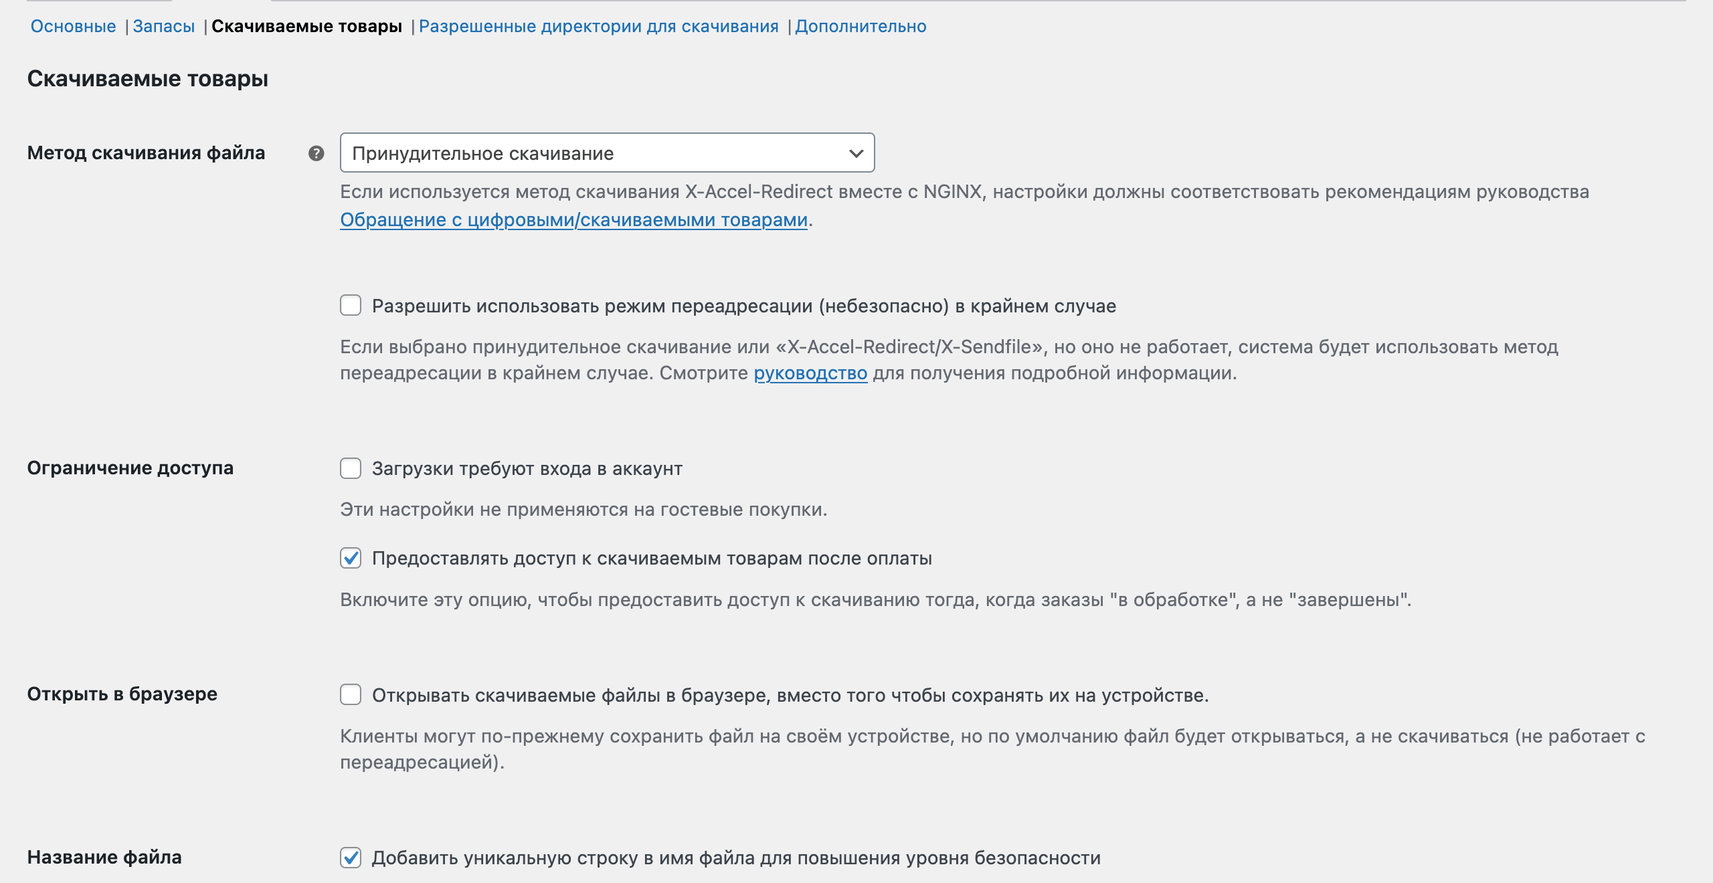Click label Предоставлять доступ к скачиваемым товарам
This screenshot has height=883, width=1713.
pos(652,558)
